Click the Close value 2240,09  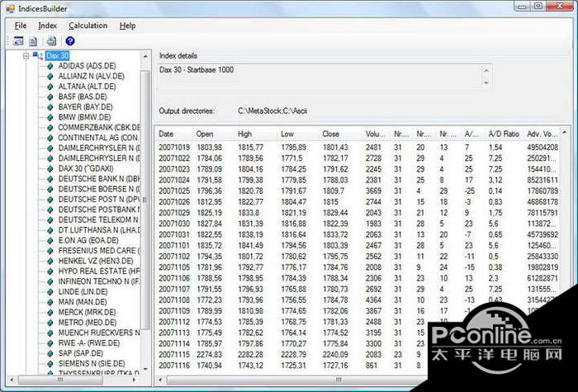(x=335, y=354)
